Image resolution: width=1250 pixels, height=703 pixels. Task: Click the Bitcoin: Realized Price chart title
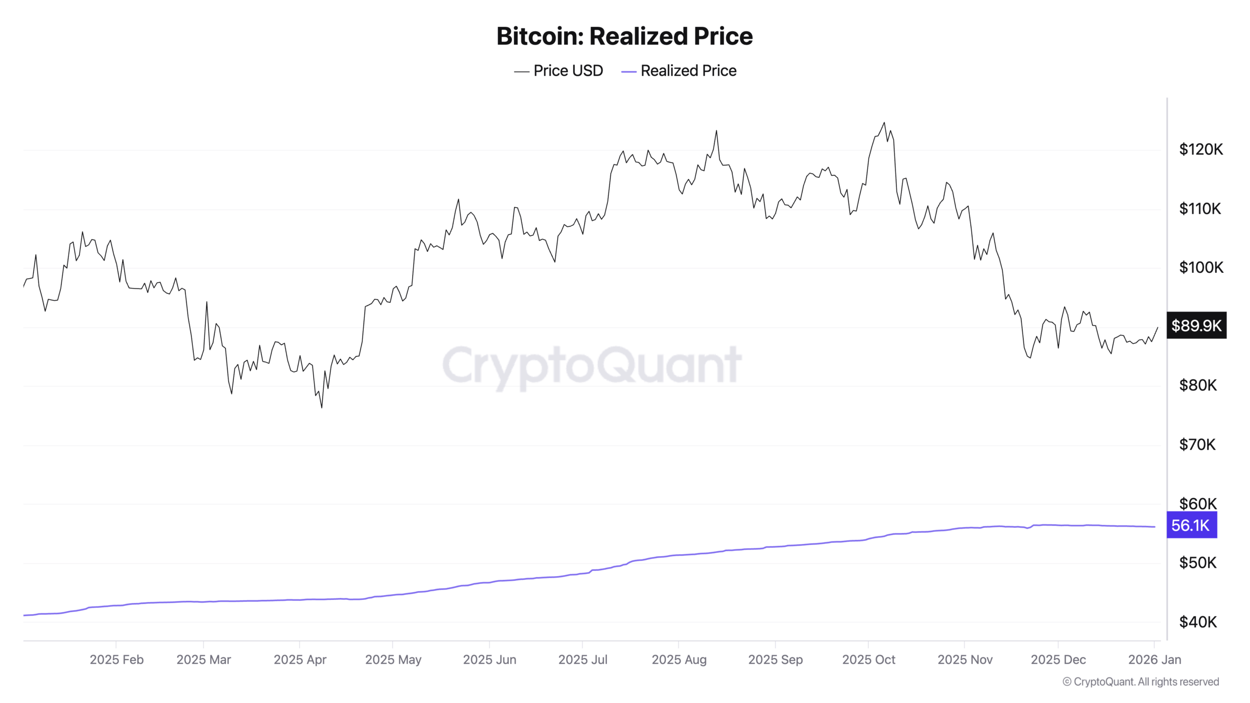pos(625,36)
